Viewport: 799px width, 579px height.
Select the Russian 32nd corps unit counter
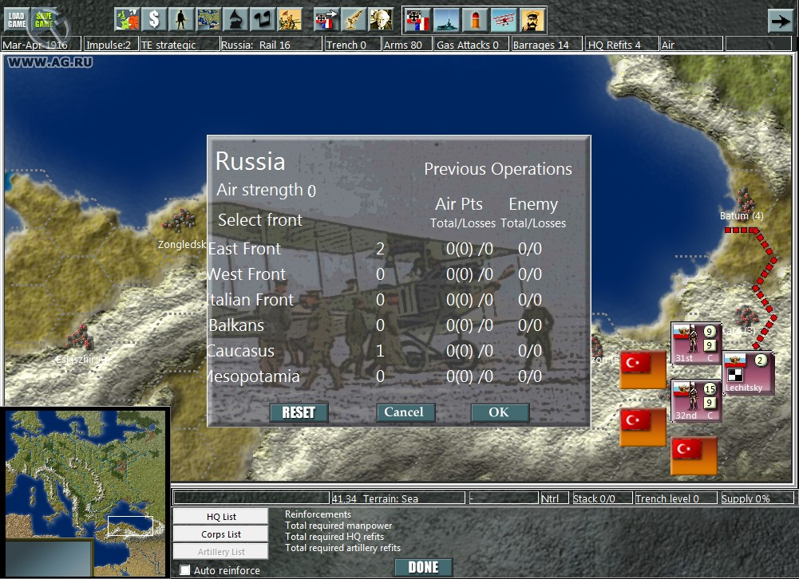[x=696, y=401]
